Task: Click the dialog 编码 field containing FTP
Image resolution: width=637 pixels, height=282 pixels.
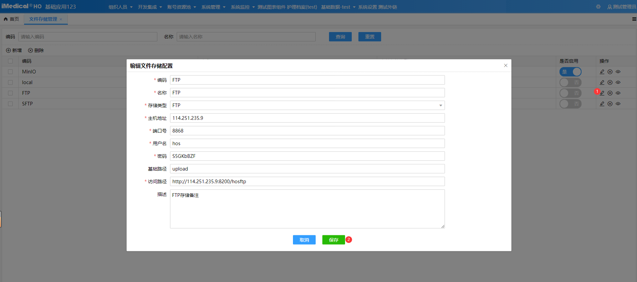Action: coord(307,80)
